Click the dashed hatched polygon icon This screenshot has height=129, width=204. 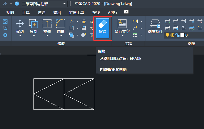pyautogui.click(x=5, y=28)
